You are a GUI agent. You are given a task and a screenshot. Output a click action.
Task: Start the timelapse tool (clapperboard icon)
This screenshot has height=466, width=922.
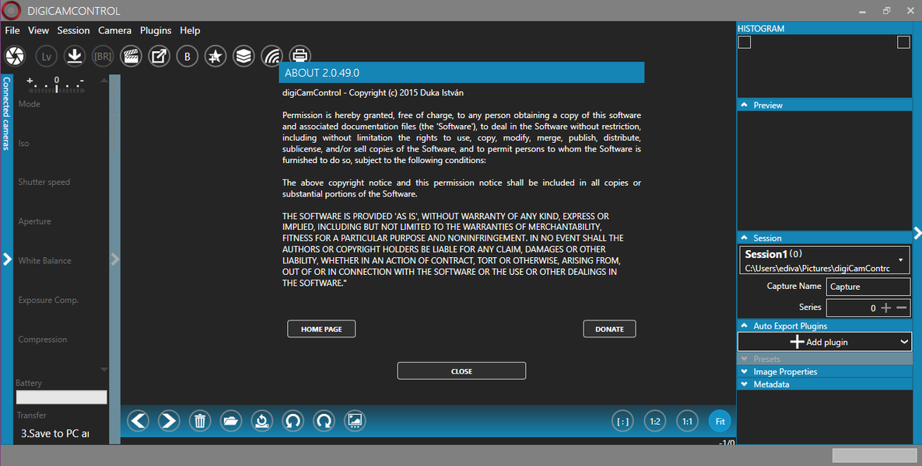point(131,55)
